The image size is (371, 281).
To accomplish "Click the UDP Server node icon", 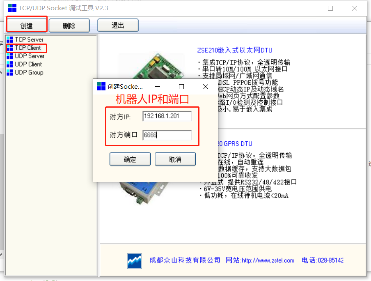I will pos(10,56).
